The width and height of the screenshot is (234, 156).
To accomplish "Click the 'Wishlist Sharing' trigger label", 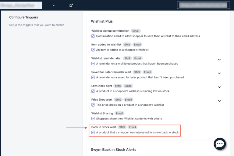I will (x=102, y=113).
